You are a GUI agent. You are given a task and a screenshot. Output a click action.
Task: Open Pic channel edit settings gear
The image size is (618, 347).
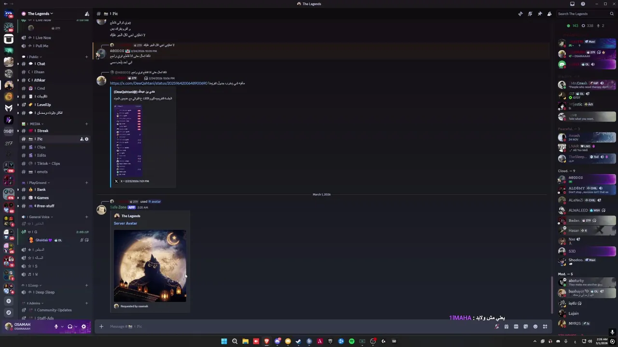pos(86,139)
